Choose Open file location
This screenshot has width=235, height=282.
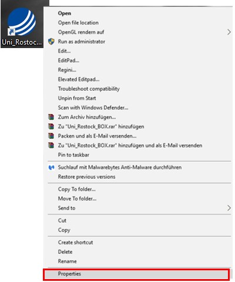click(x=78, y=23)
